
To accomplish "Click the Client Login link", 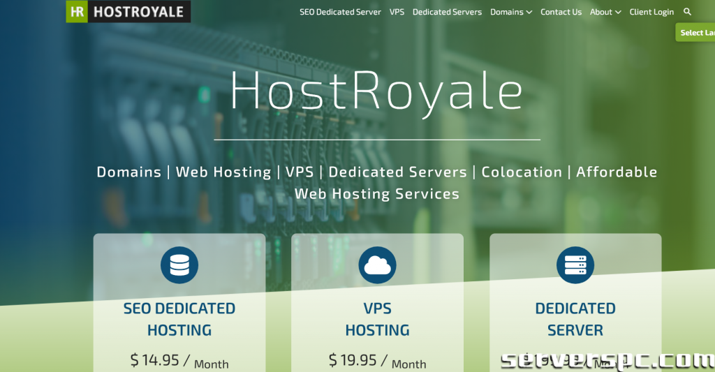I will (x=651, y=12).
